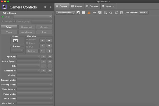The height and width of the screenshot is (106, 159).
Task: Open the Display Options dropdown
Action: [65, 12]
